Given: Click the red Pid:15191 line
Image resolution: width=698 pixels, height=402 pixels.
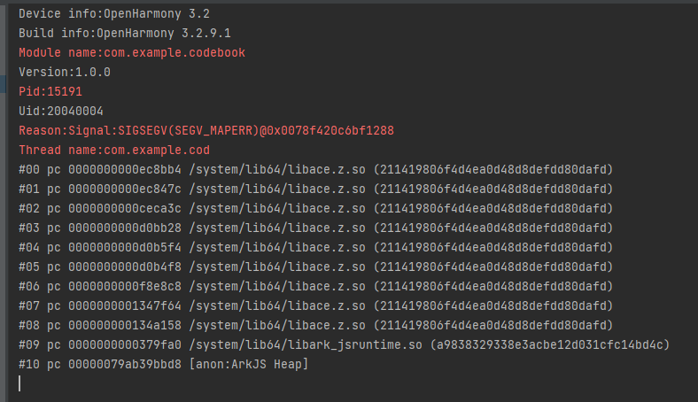Looking at the screenshot, I should pos(50,92).
